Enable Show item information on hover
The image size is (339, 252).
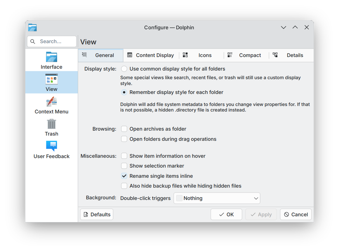click(x=163, y=156)
